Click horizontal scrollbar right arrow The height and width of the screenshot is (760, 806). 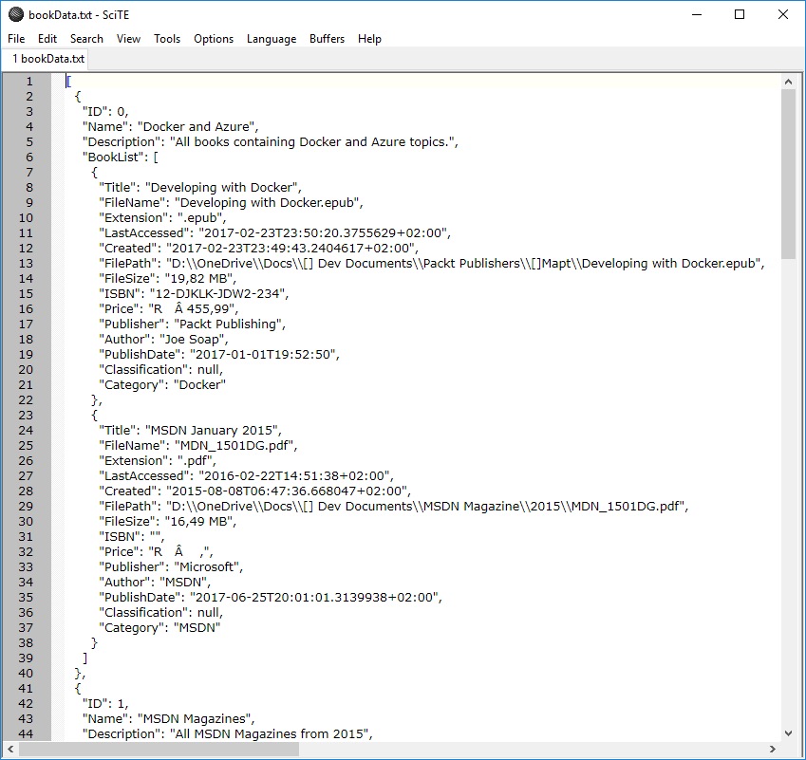pos(772,750)
